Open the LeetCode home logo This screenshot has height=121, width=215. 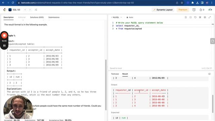(x=5, y=10)
